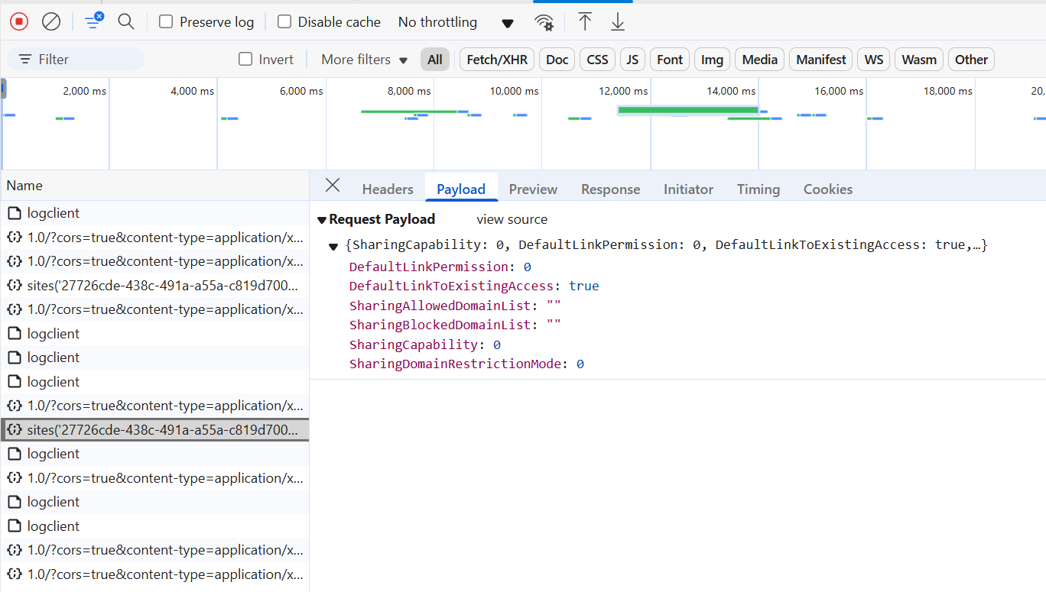Stop recording network log
This screenshot has height=592, width=1046.
[x=19, y=22]
